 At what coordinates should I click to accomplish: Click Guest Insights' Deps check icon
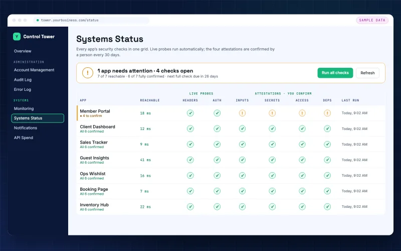click(327, 160)
